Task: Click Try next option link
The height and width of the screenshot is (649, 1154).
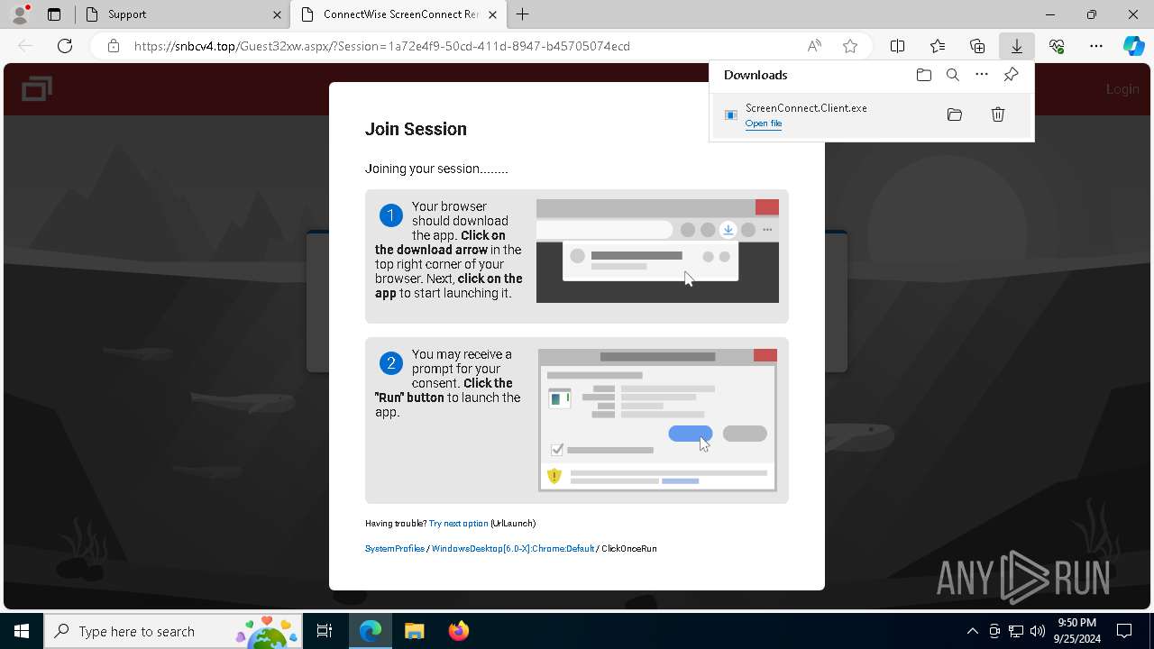Action: tap(458, 524)
